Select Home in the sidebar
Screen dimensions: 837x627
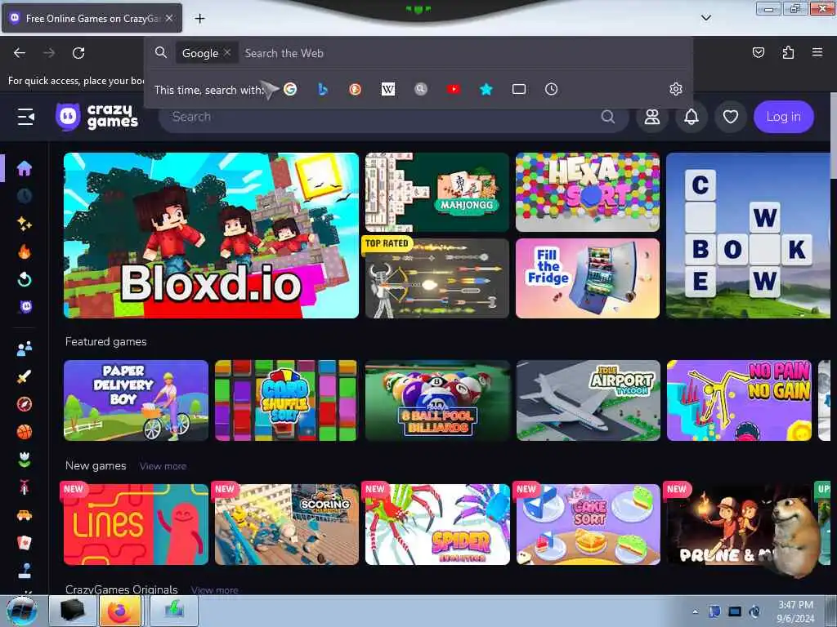(24, 168)
